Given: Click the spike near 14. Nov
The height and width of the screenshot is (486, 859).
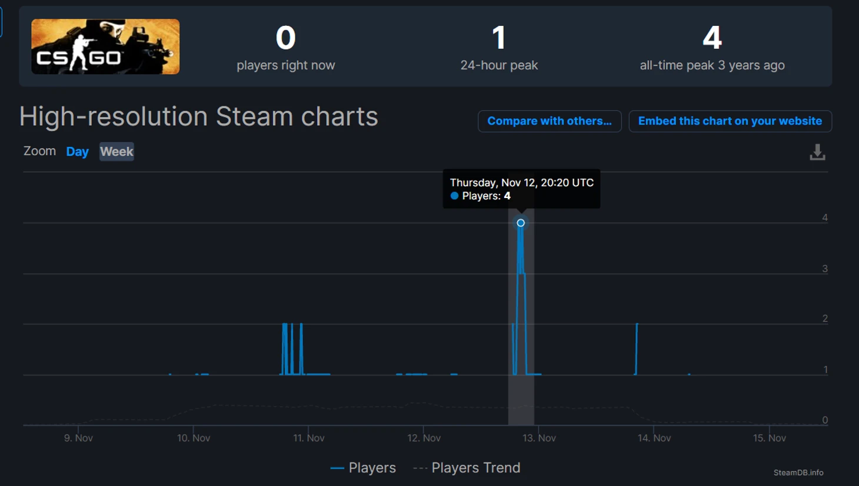Looking at the screenshot, I should [x=636, y=349].
